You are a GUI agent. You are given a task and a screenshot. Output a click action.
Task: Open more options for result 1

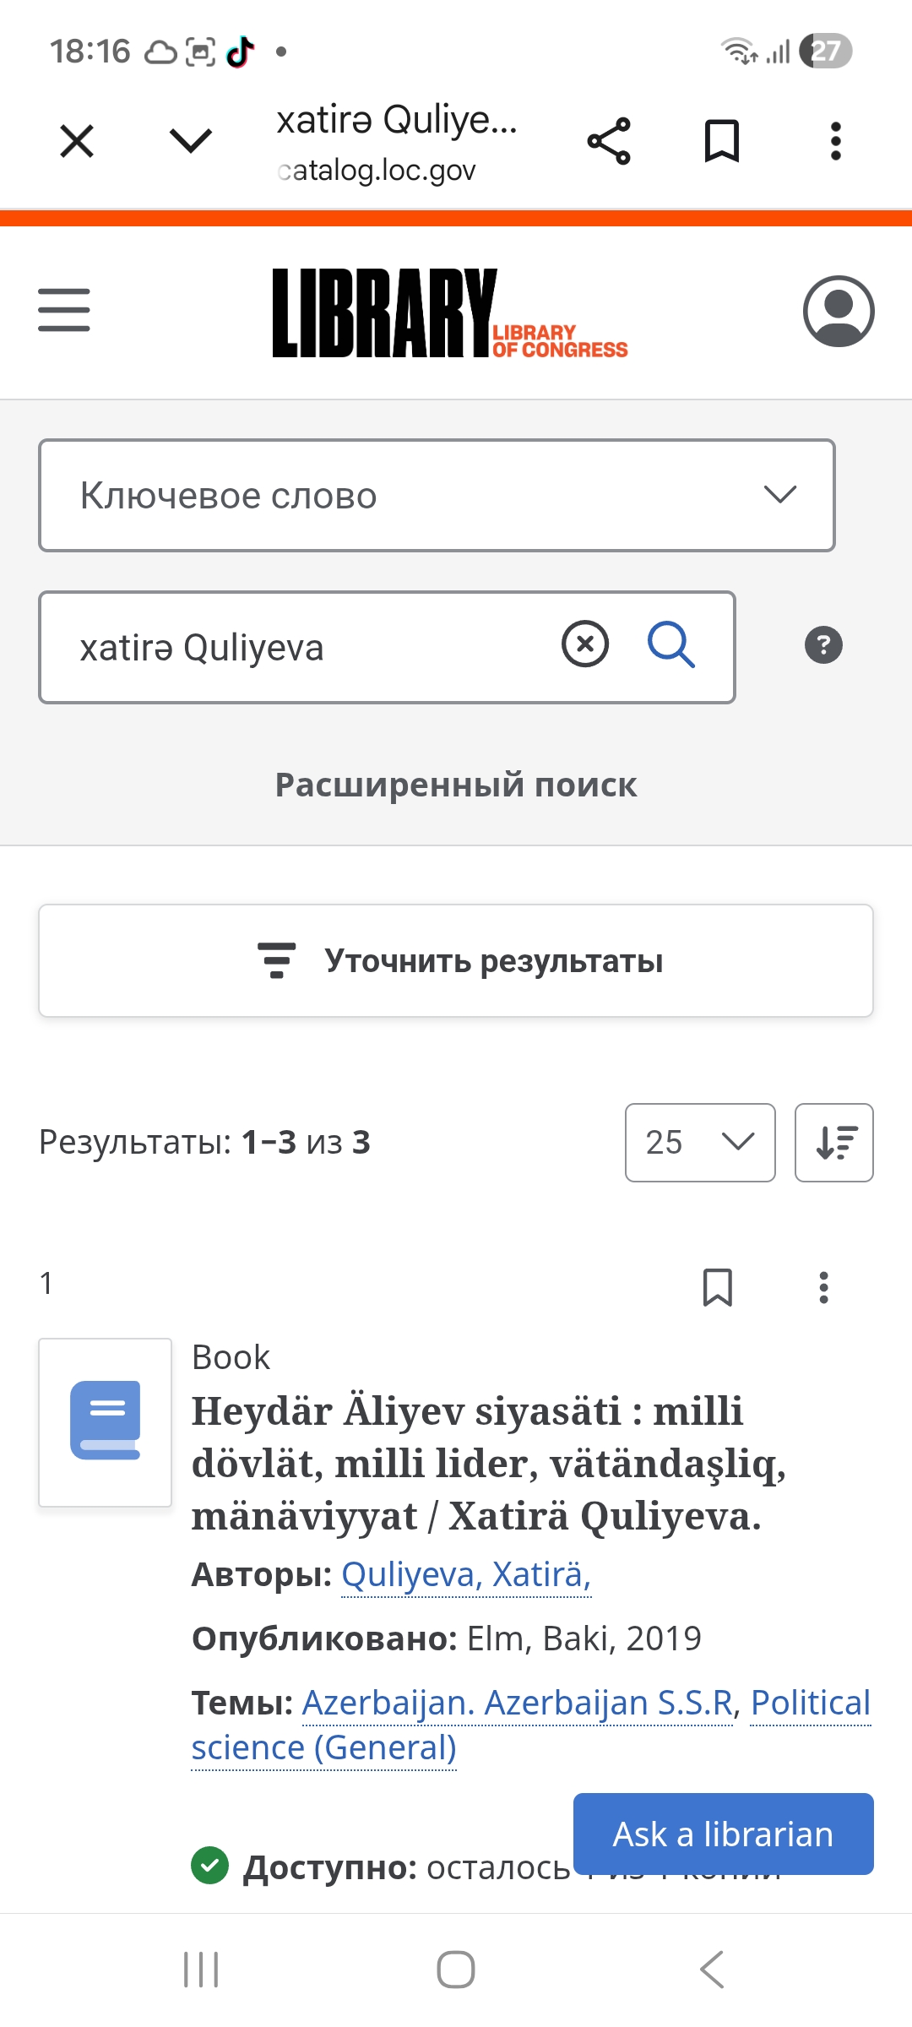[823, 1288]
